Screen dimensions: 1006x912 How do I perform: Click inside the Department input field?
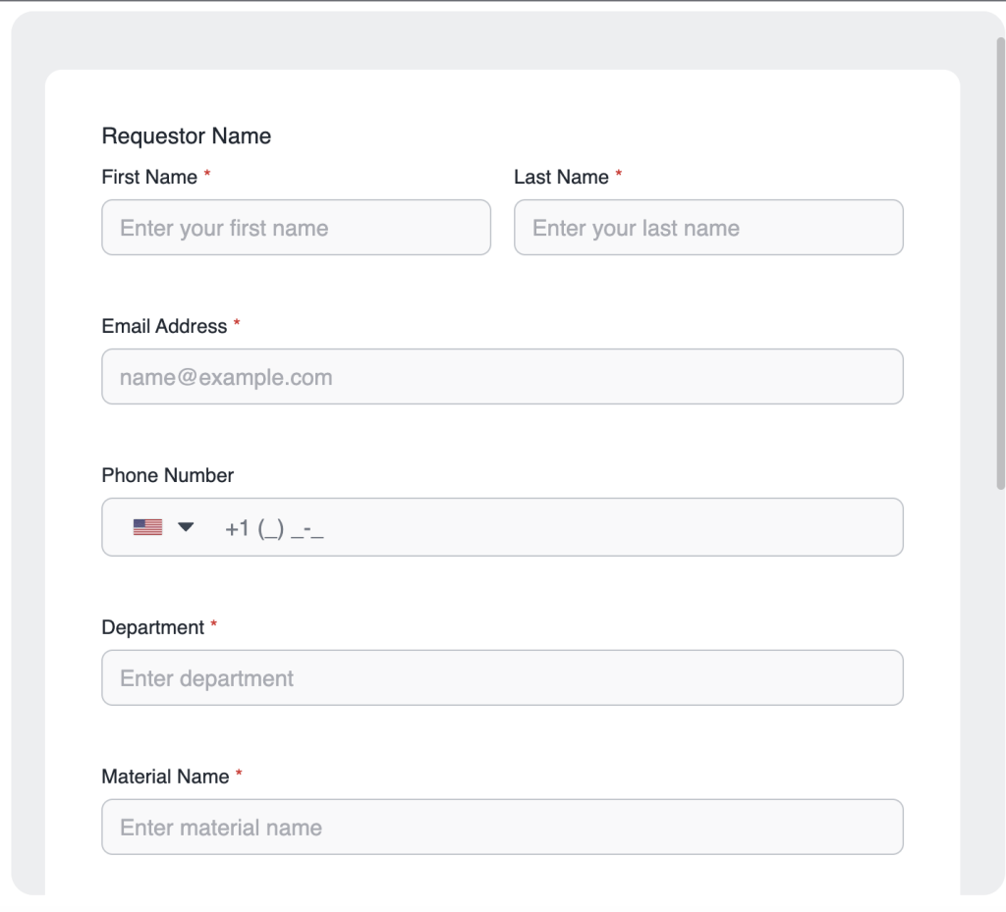[x=502, y=677]
